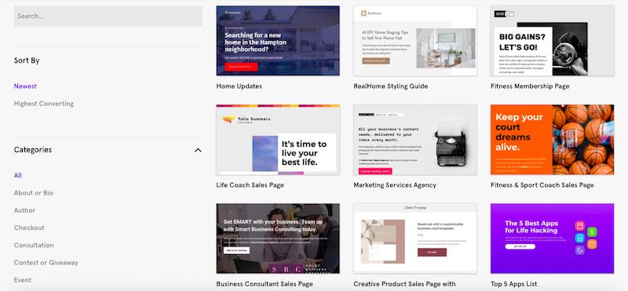Open Fitness & Sport Coach Sales thumbnail
The image size is (628, 291).
coord(553,140)
